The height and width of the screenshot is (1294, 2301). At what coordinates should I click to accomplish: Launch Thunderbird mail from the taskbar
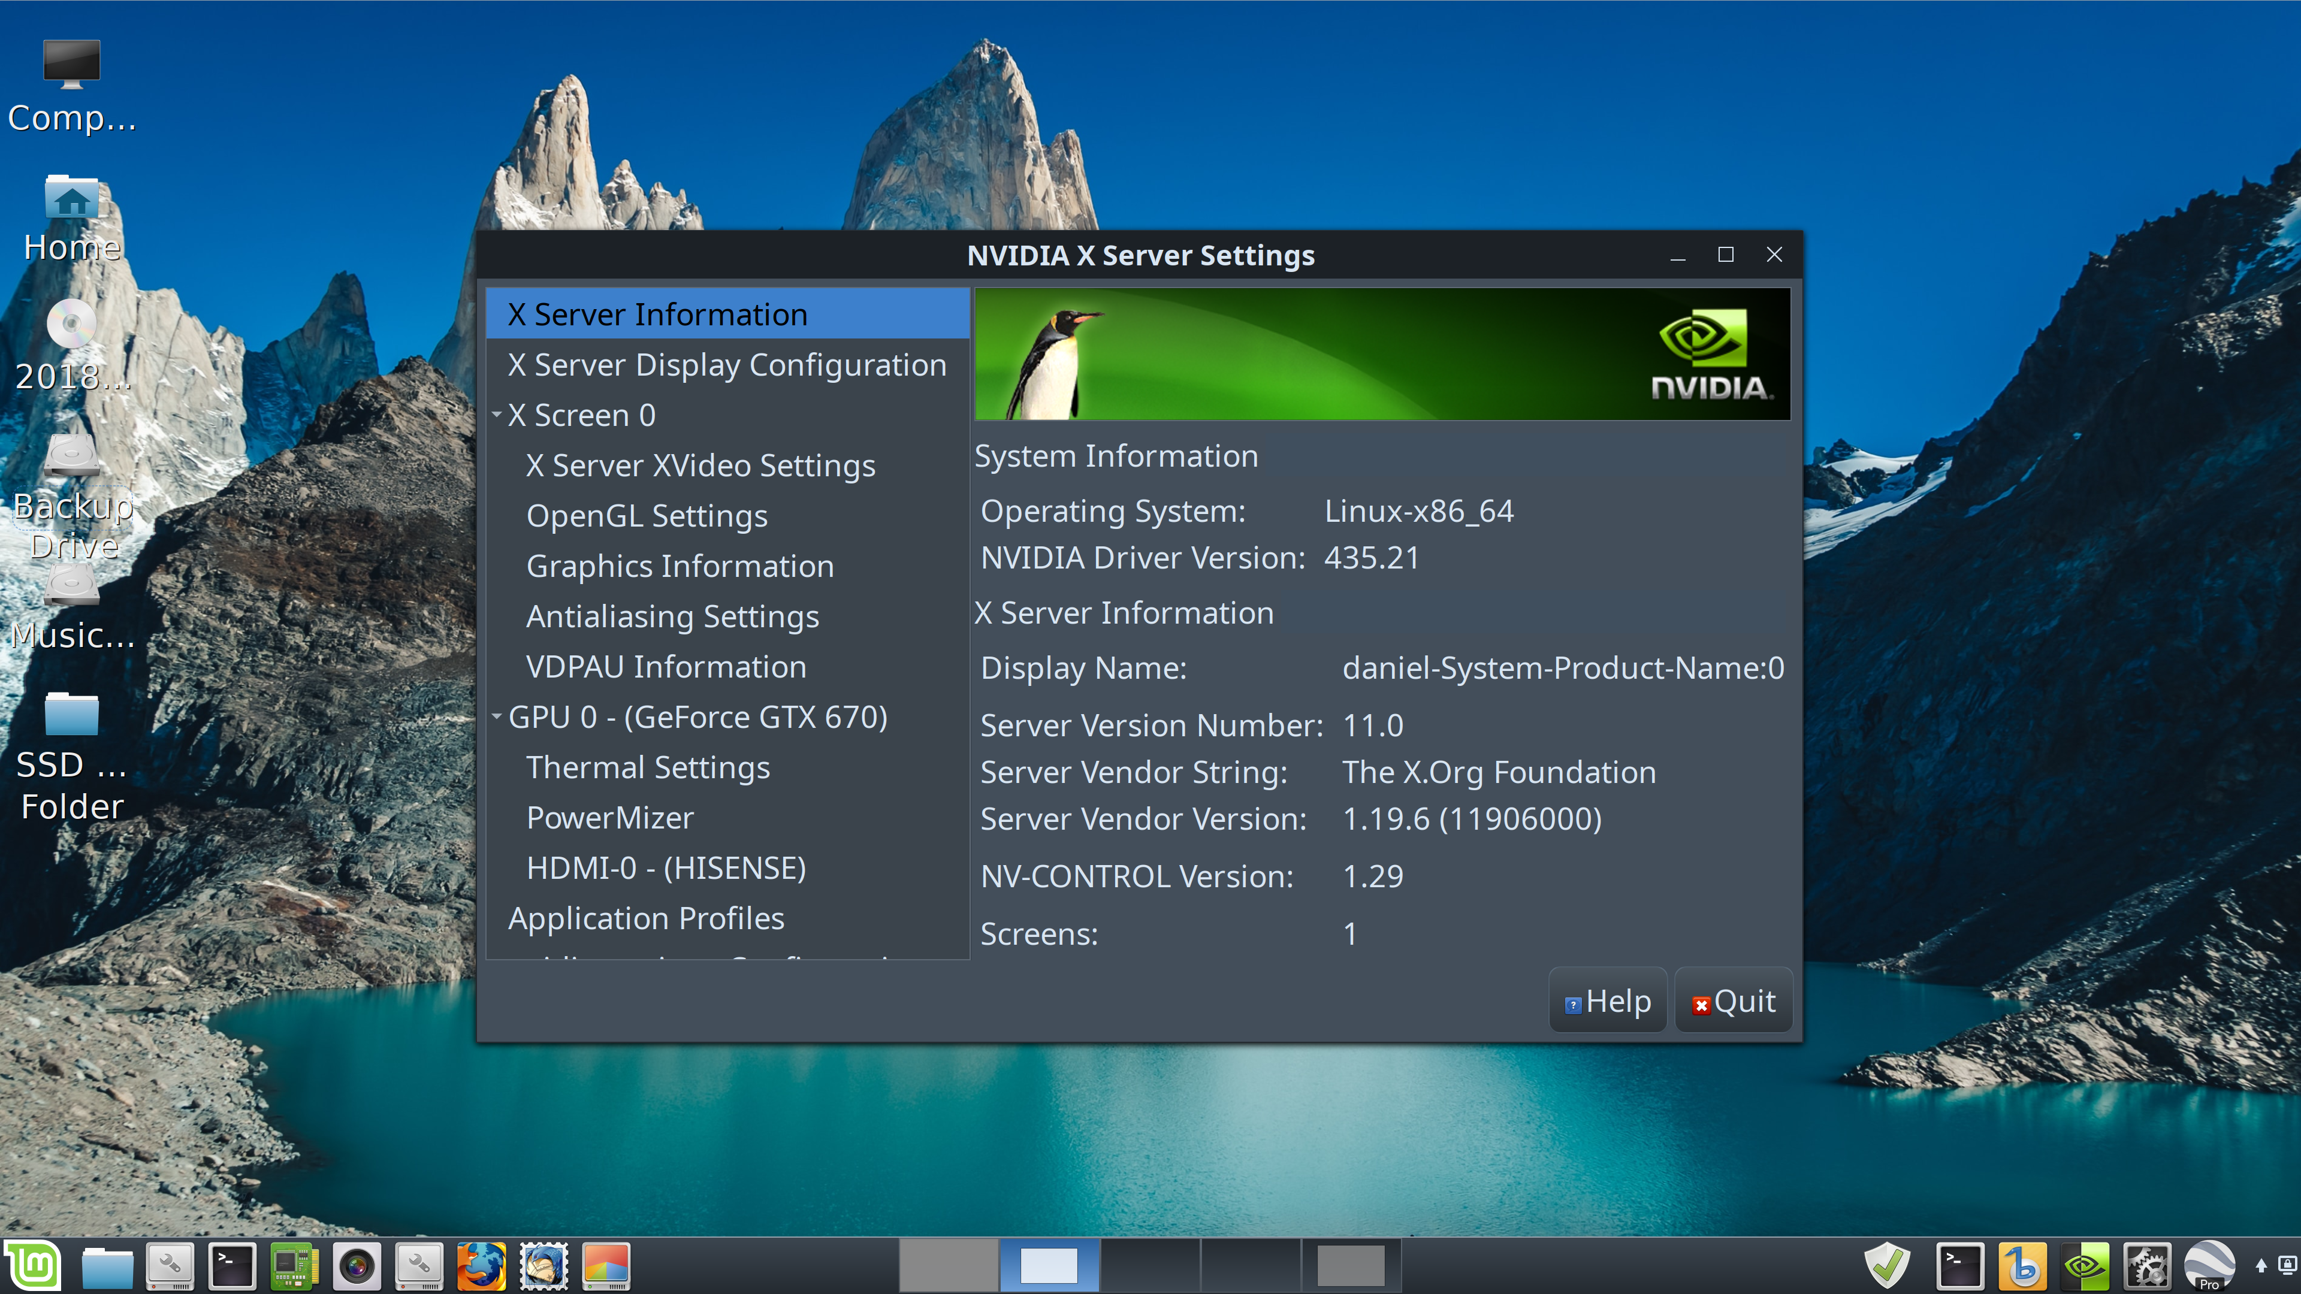point(544,1265)
